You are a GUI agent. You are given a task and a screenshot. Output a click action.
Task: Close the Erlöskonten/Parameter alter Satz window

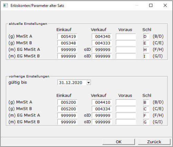[x=165, y=5]
